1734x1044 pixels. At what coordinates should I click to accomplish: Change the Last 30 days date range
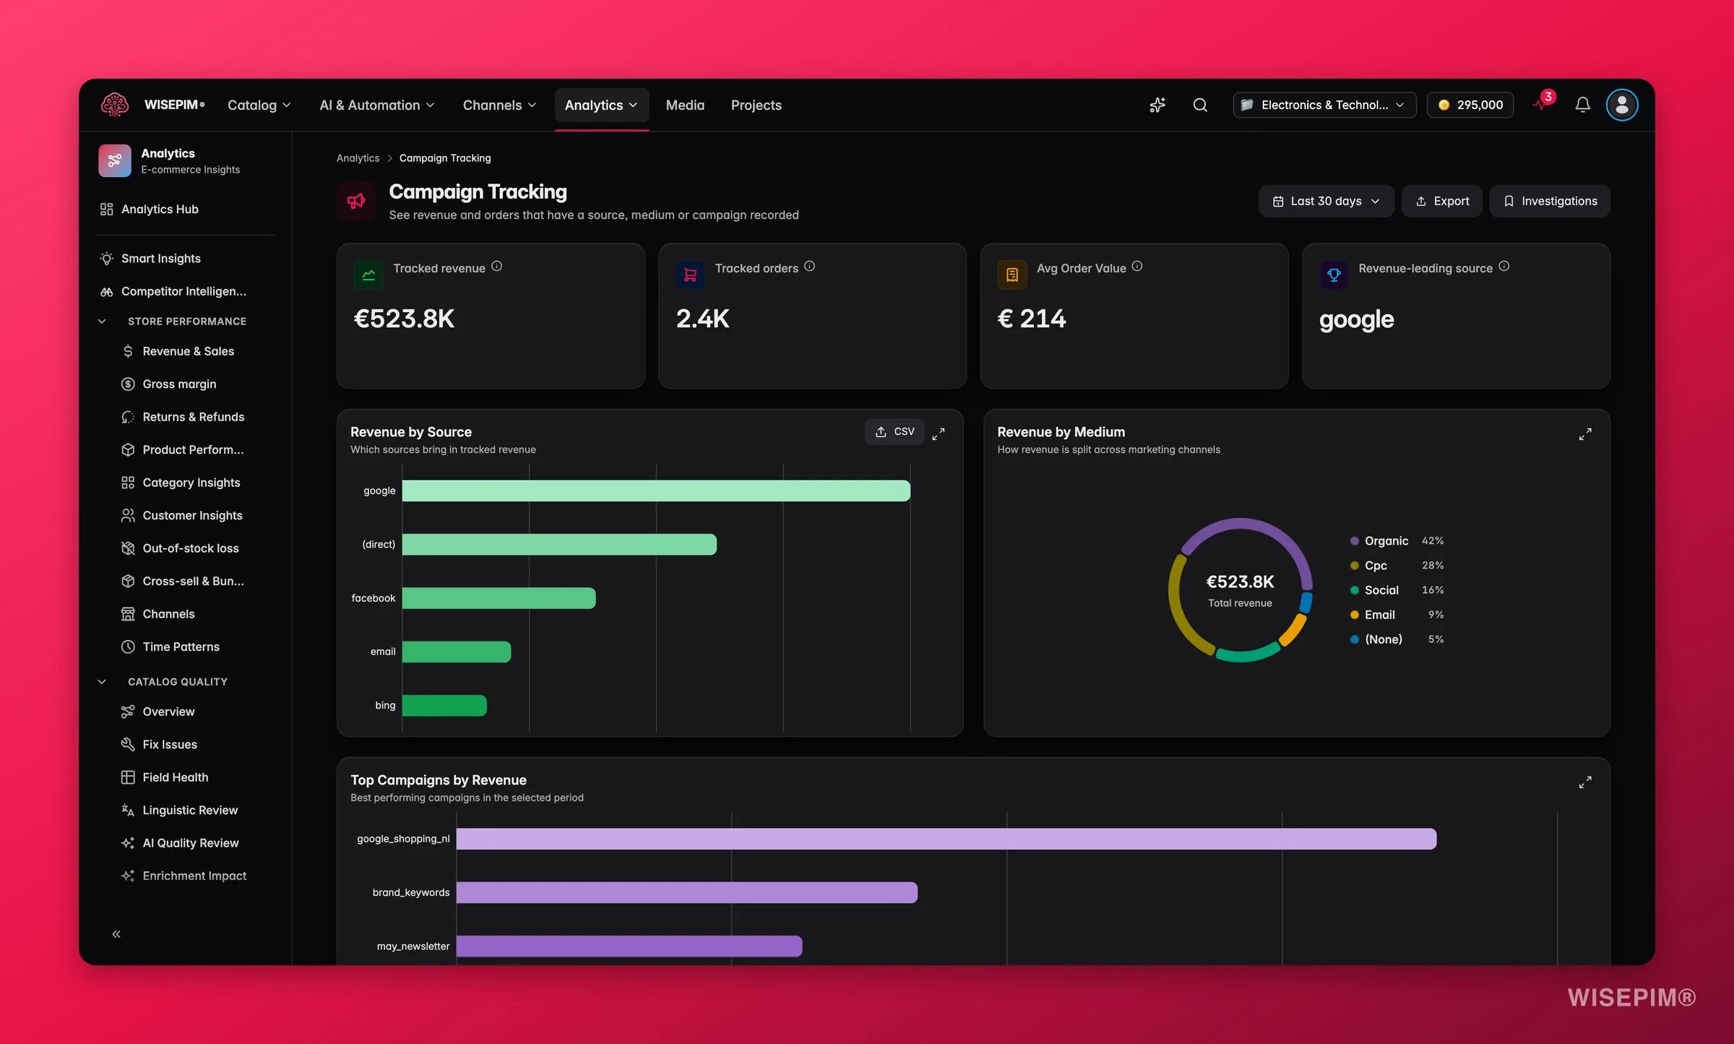pos(1326,201)
